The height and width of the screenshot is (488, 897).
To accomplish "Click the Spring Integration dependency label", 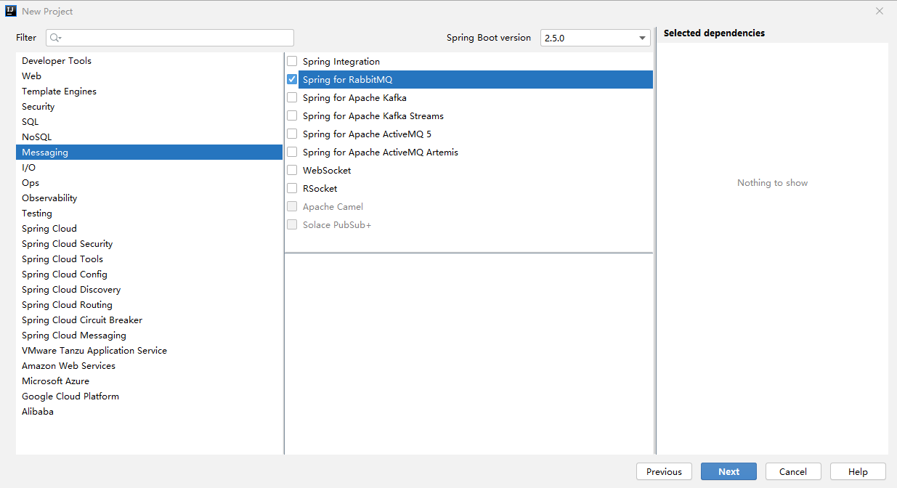I will (341, 62).
